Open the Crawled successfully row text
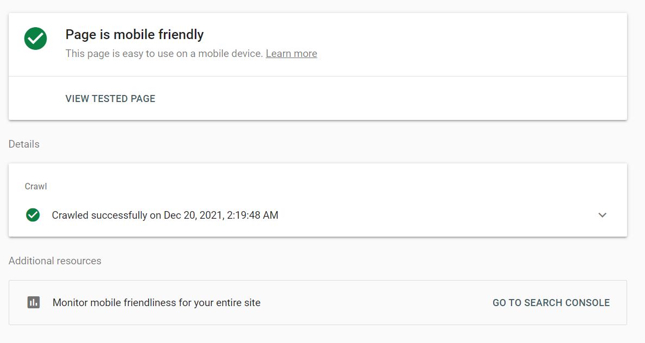645x343 pixels. 165,215
